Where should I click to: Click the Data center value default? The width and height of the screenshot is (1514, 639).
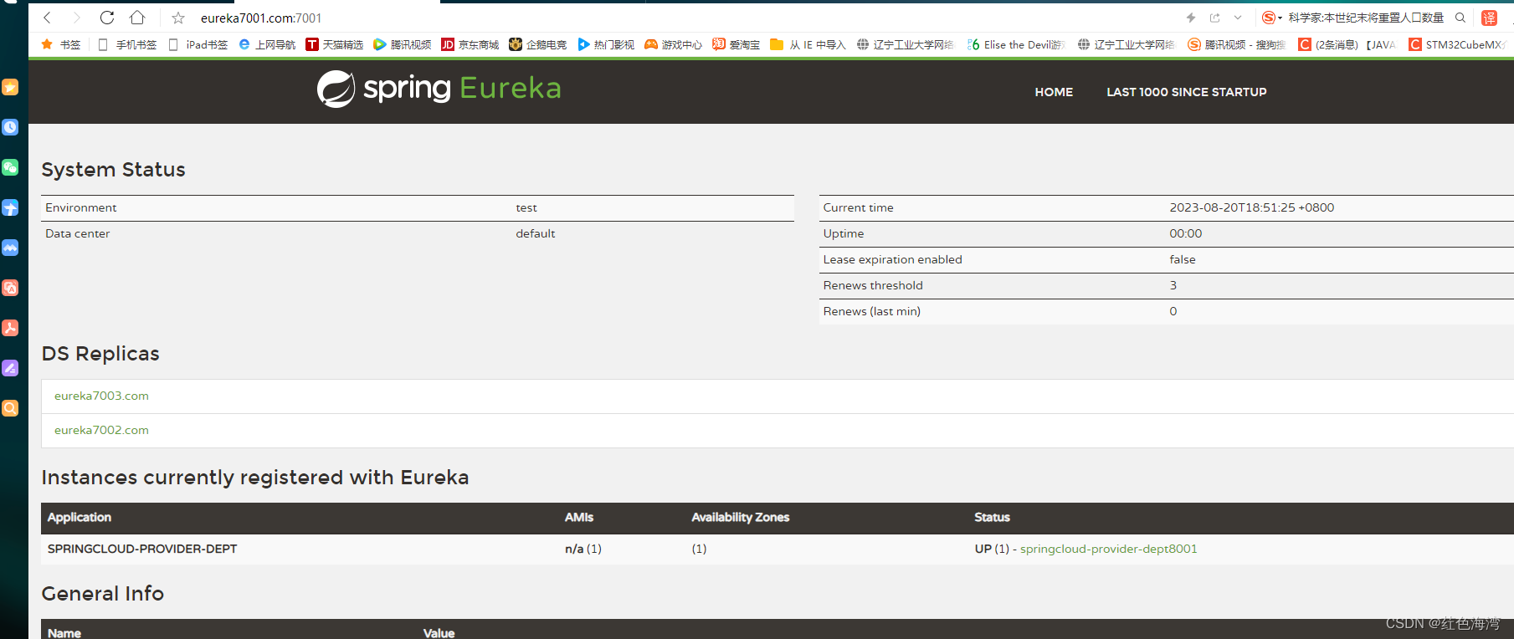[536, 233]
